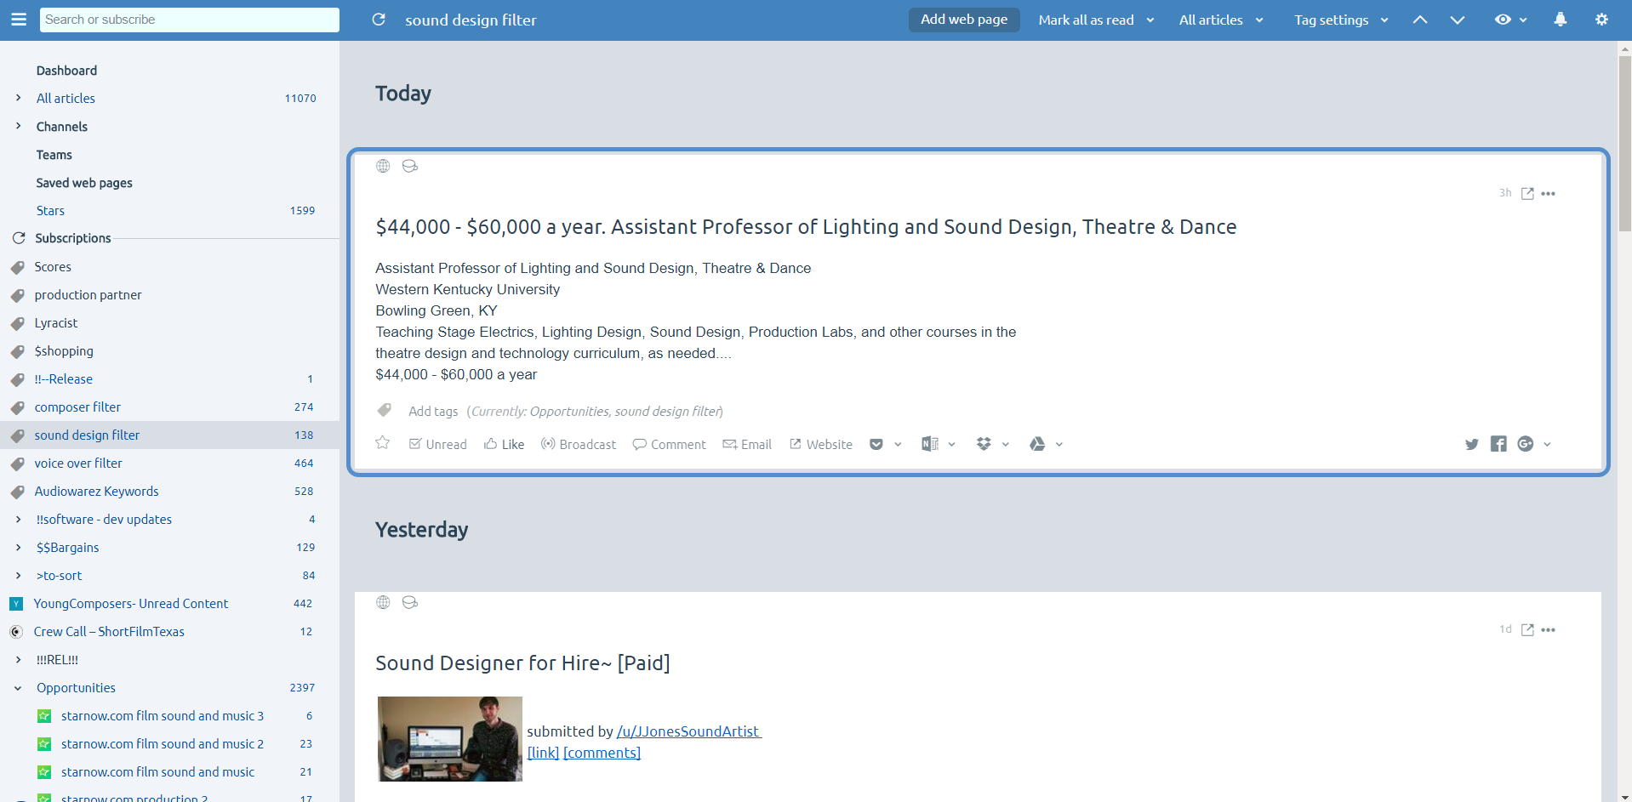1632x802 pixels.
Task: Open the /u/JJonesSoundArtist profile link
Action: (x=688, y=731)
